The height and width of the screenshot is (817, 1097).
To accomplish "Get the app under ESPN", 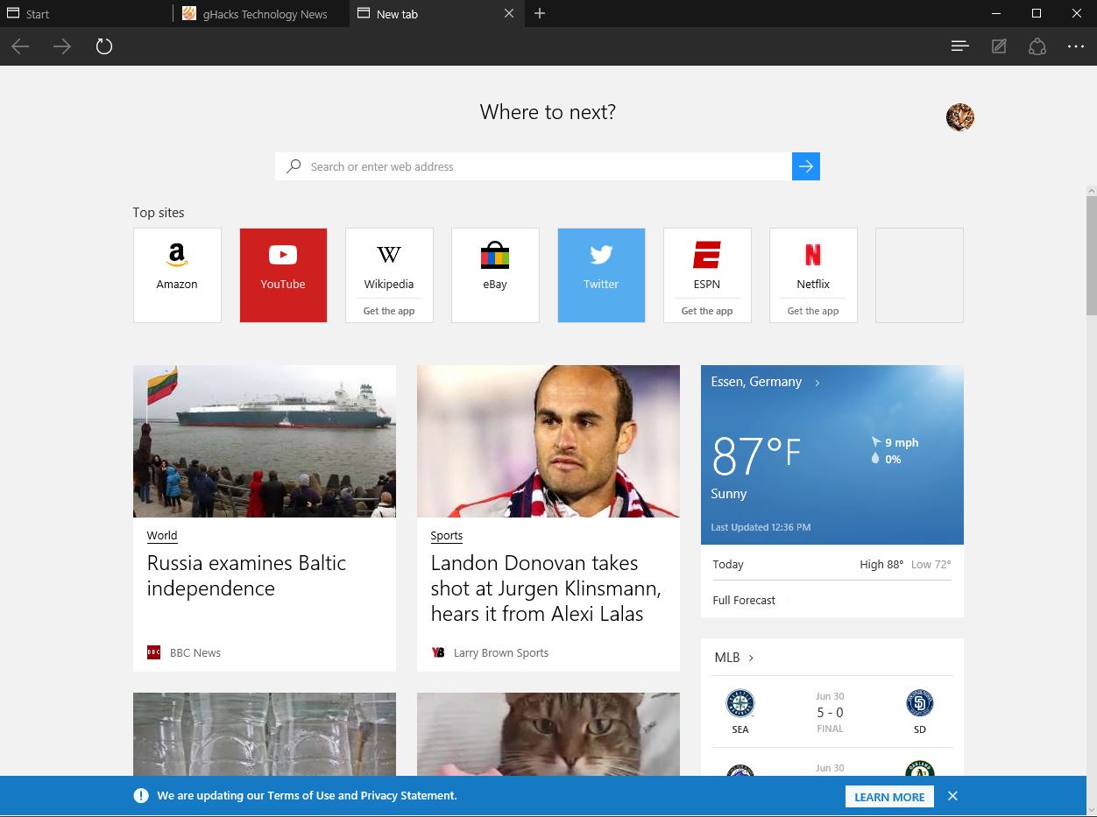I will [707, 311].
